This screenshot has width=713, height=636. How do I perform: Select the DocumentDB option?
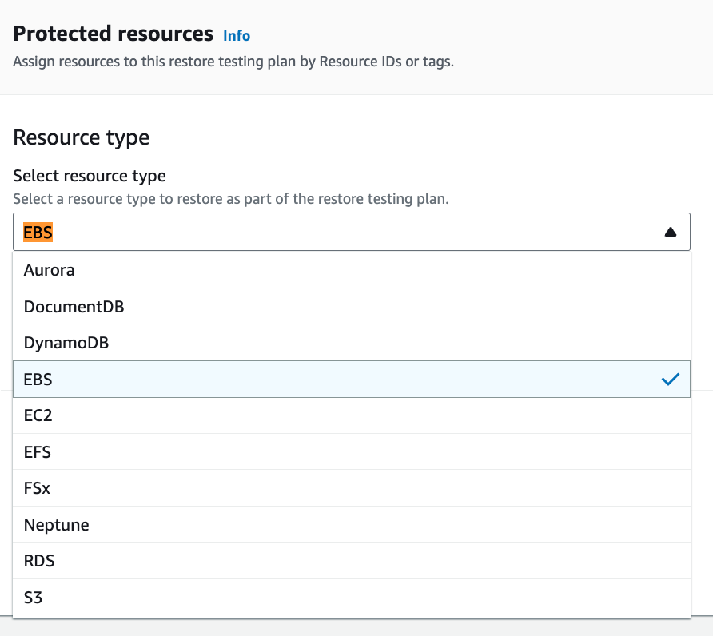352,306
